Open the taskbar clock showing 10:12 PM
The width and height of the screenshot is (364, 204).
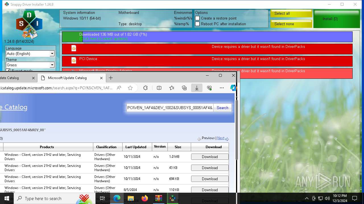(340, 198)
